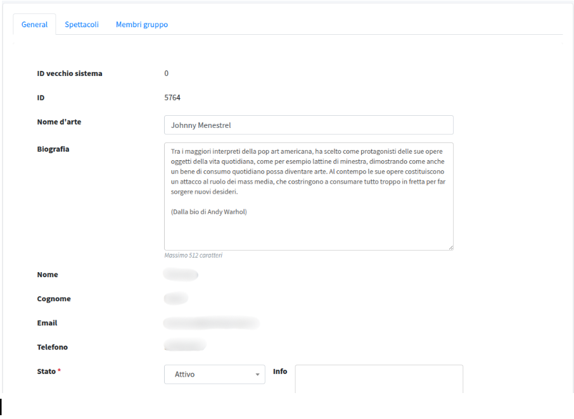Click the Biografia field label
574x419 pixels.
click(53, 149)
